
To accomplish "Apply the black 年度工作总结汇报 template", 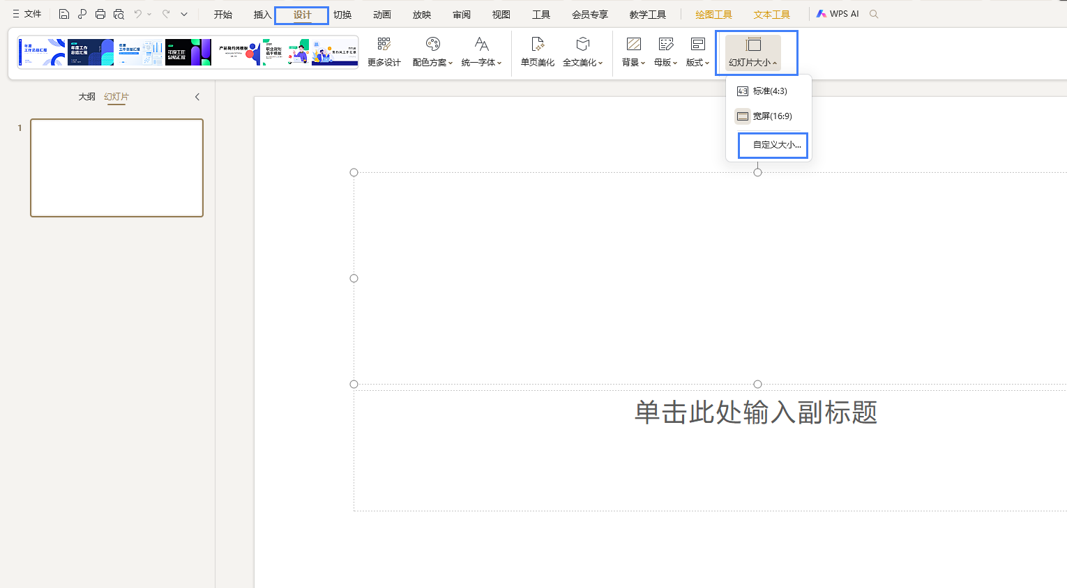I will tap(188, 52).
